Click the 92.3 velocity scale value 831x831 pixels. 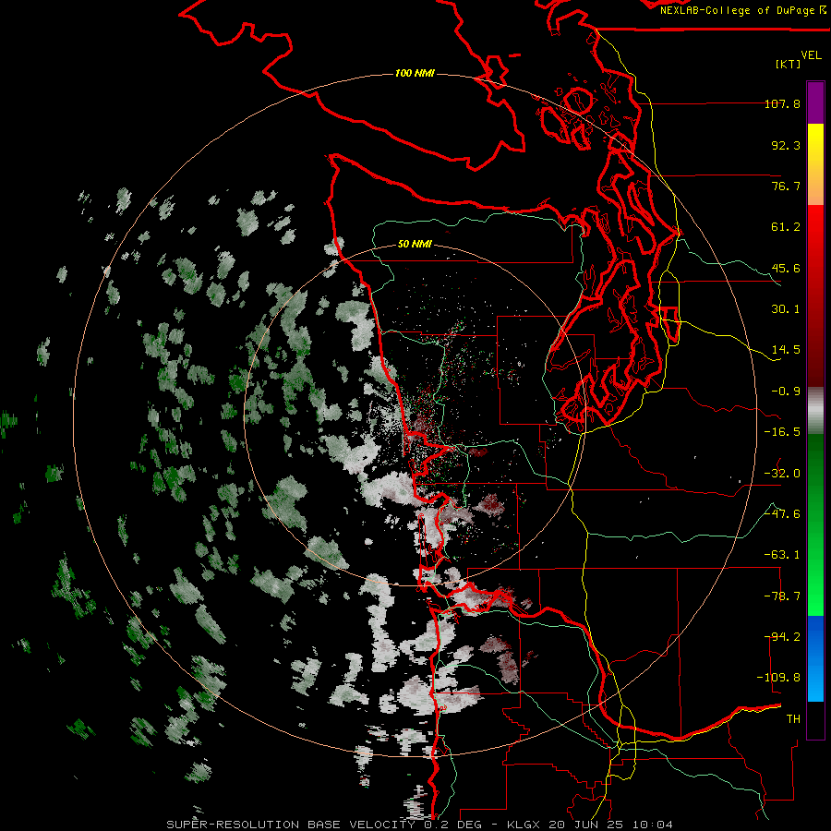pyautogui.click(x=786, y=145)
